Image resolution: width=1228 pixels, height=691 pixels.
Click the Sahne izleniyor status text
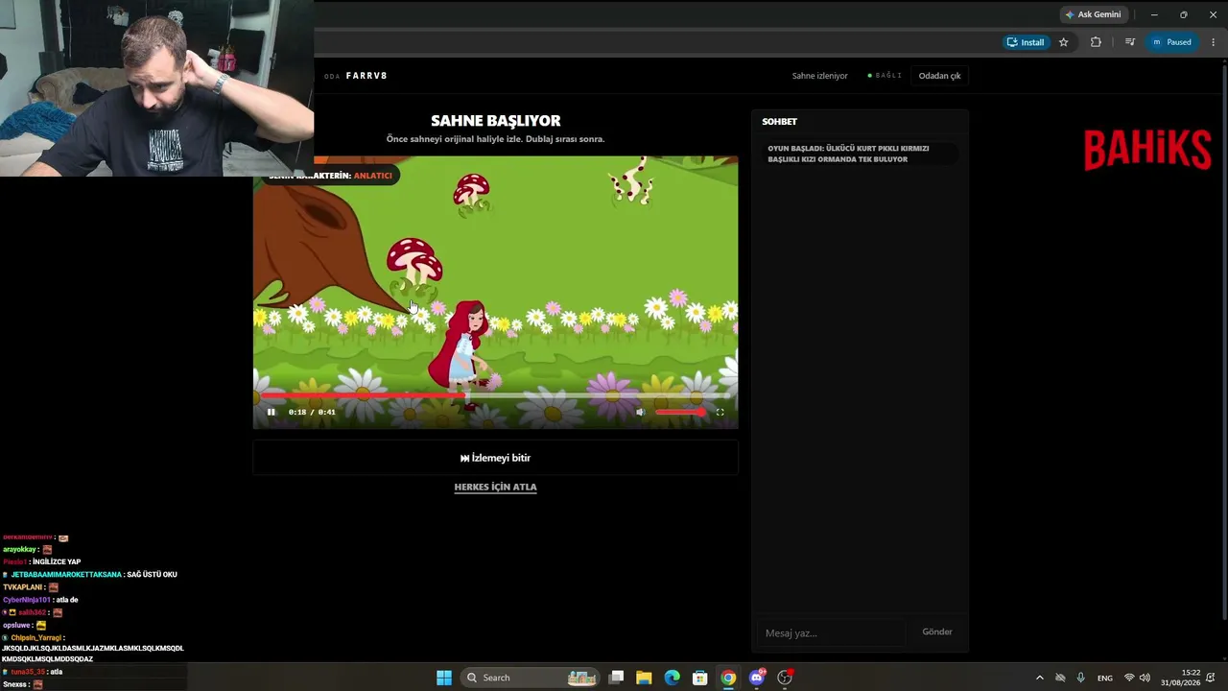(x=819, y=76)
